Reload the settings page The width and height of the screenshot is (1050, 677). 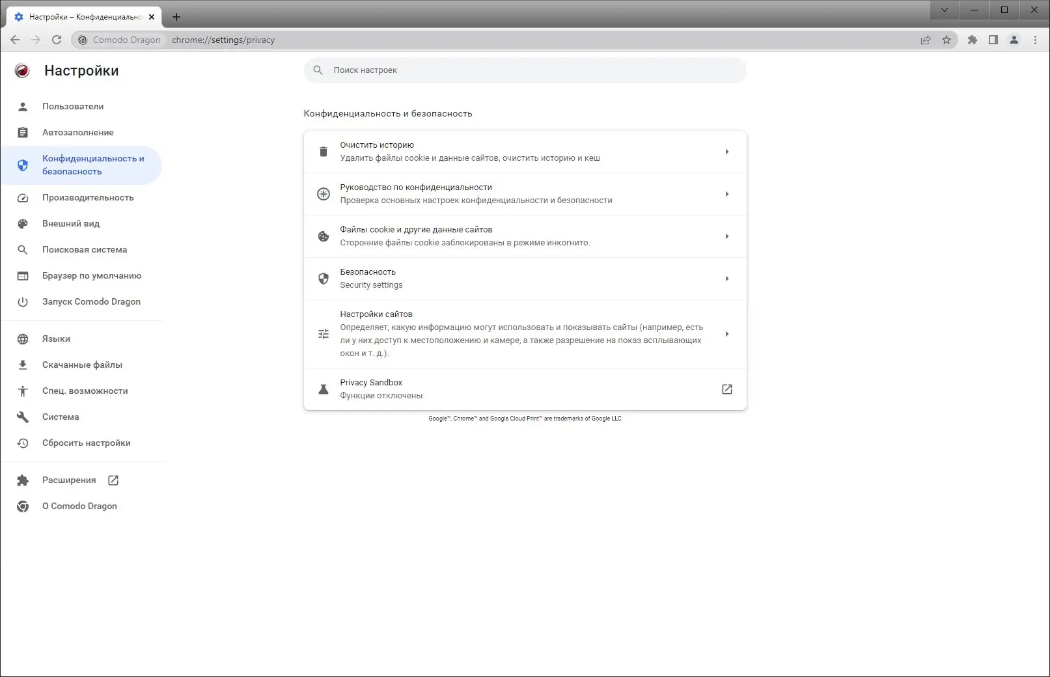click(57, 40)
